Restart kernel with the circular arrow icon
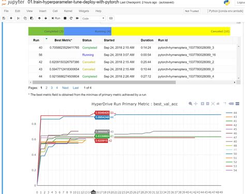This screenshot has height=194, width=245. [x=71, y=18]
